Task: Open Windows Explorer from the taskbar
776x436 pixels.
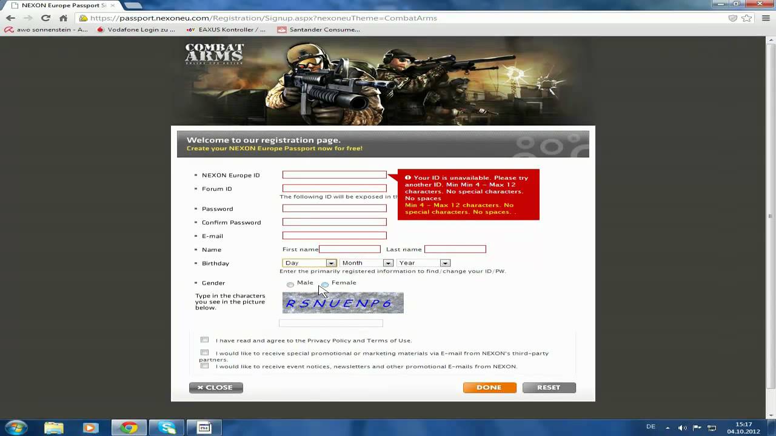Action: [x=53, y=428]
